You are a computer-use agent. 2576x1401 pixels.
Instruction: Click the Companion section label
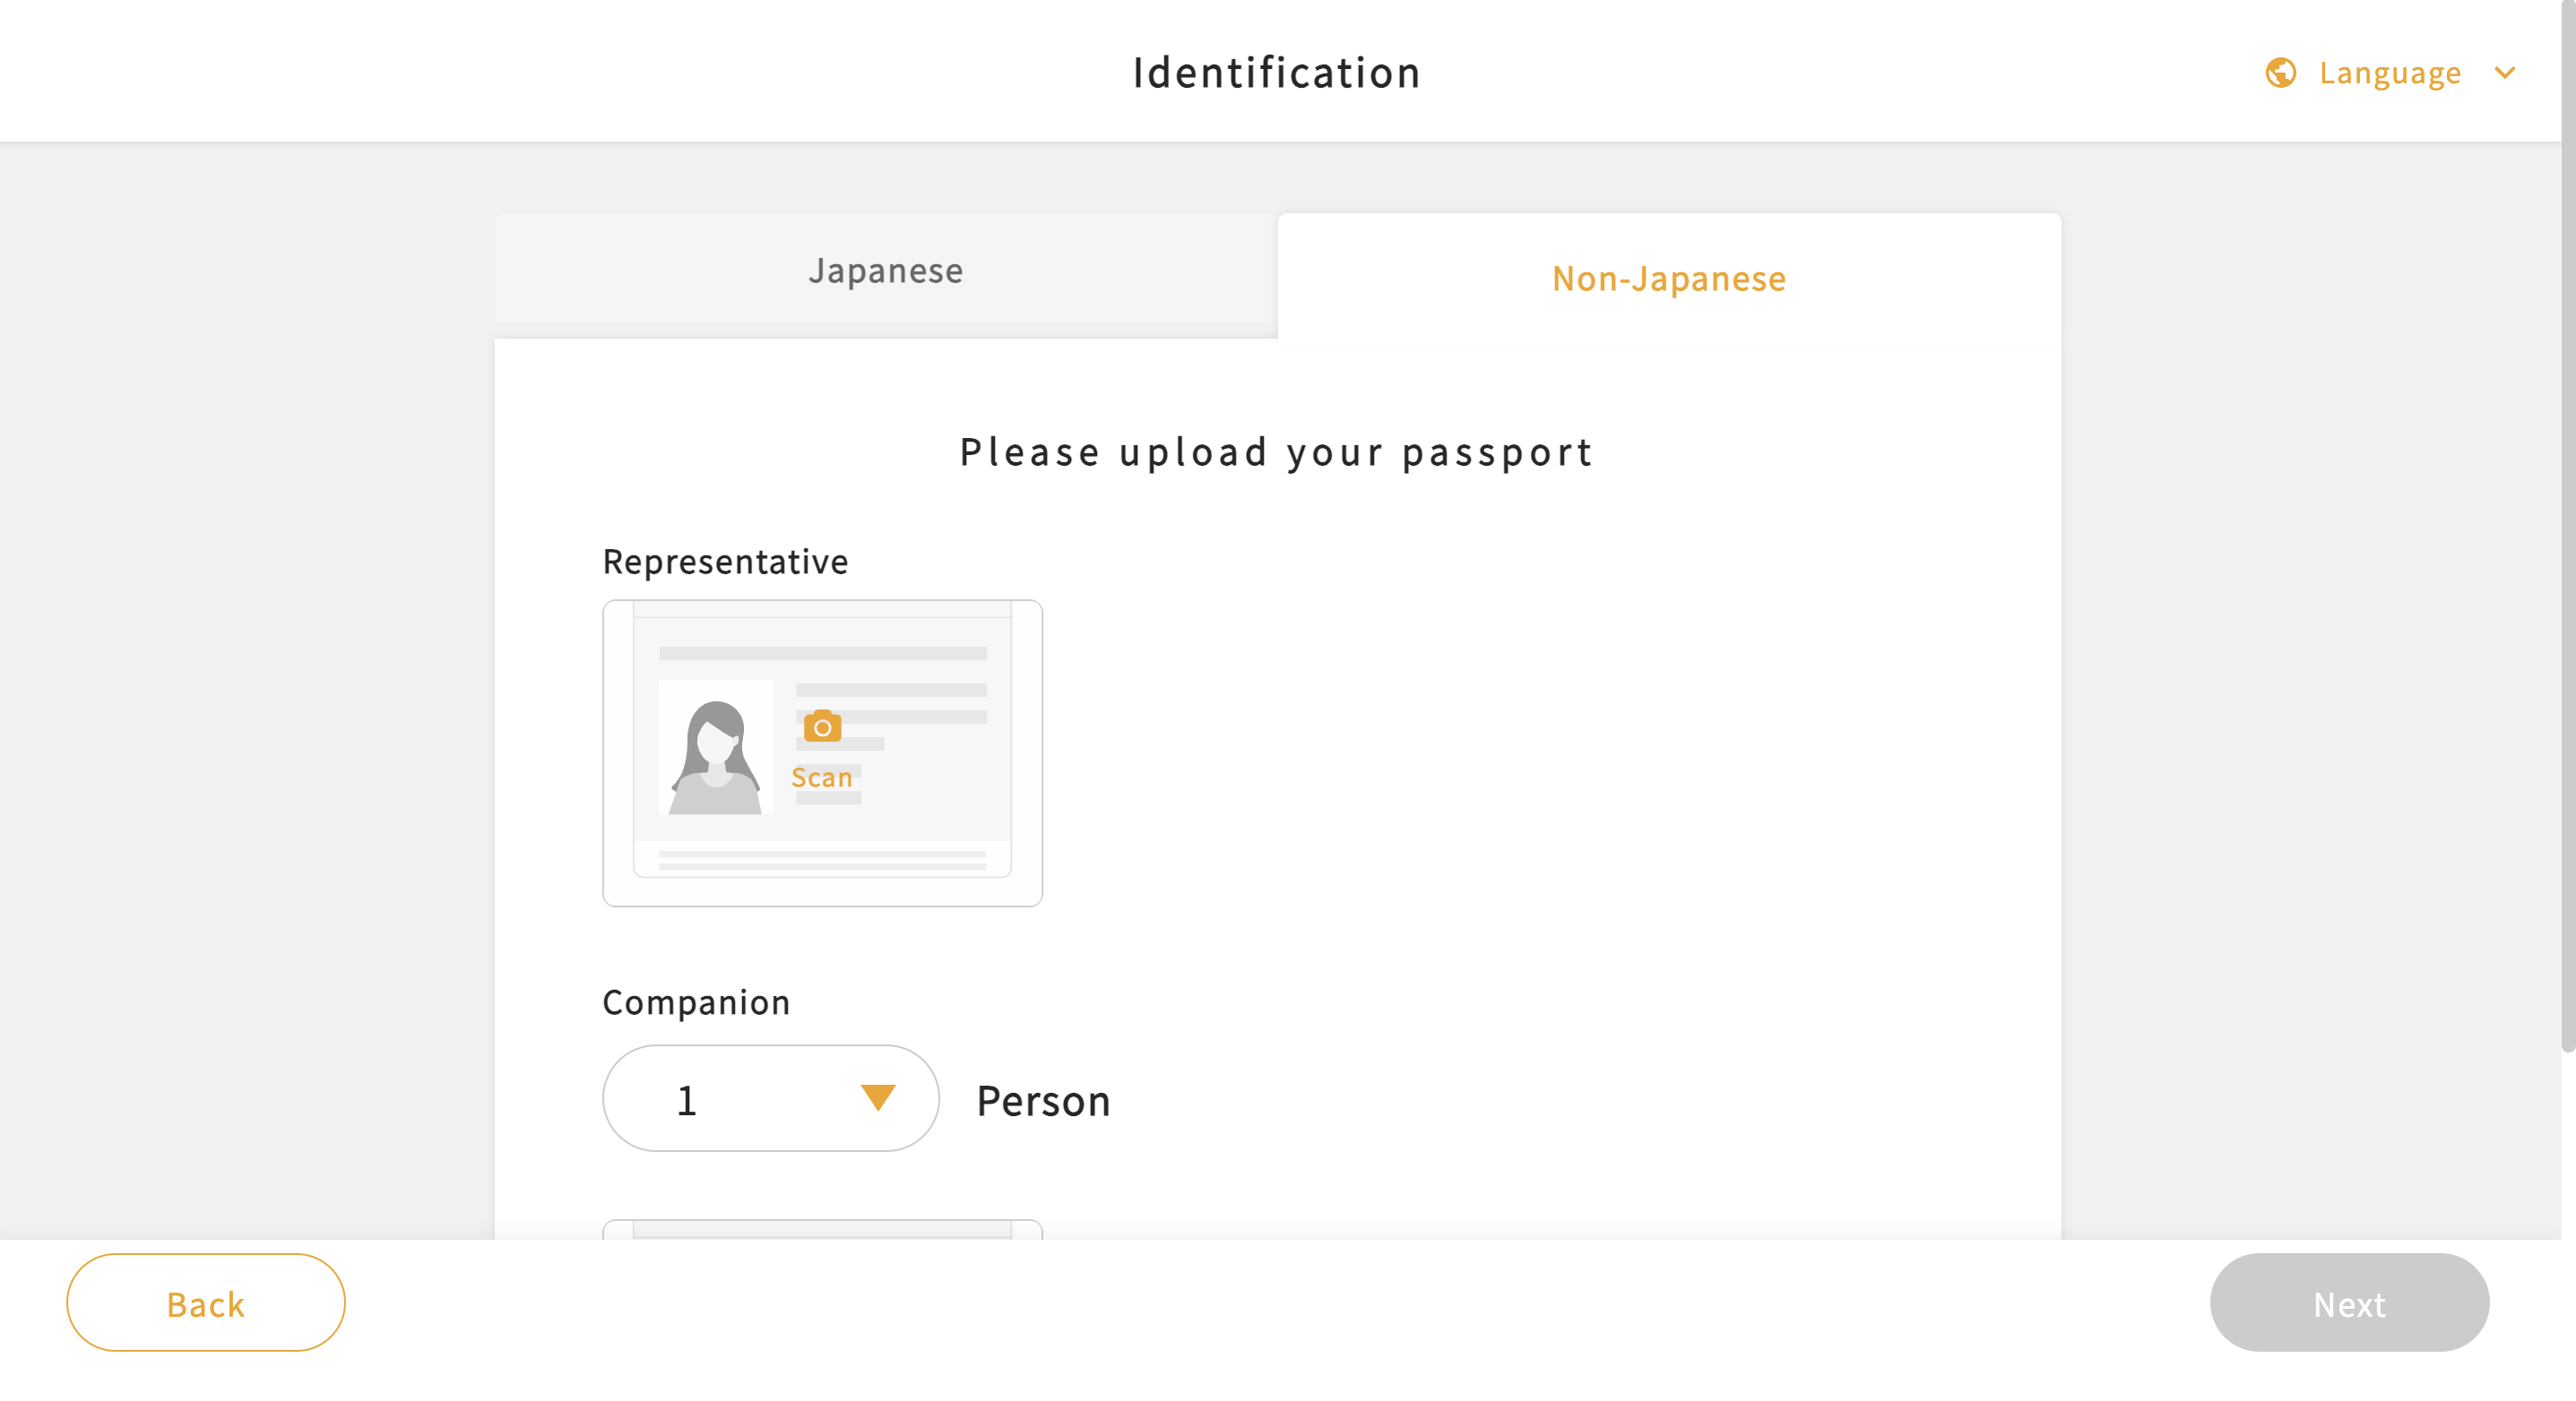pos(696,1002)
